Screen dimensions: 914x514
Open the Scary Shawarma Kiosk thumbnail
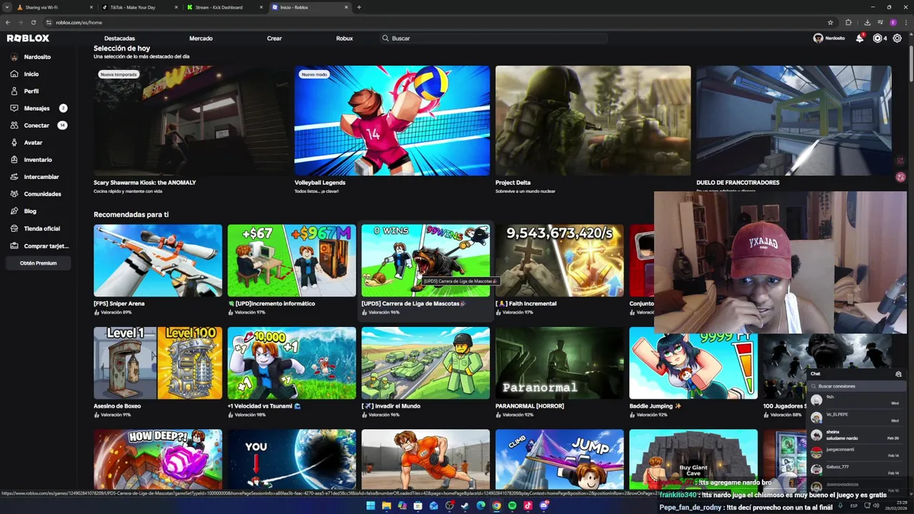tap(191, 121)
